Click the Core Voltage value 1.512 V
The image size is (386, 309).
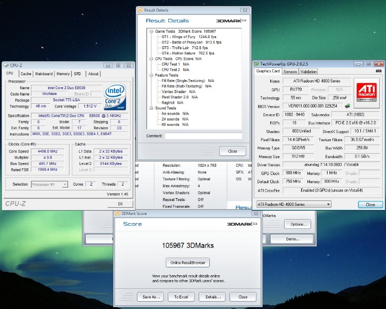point(90,106)
